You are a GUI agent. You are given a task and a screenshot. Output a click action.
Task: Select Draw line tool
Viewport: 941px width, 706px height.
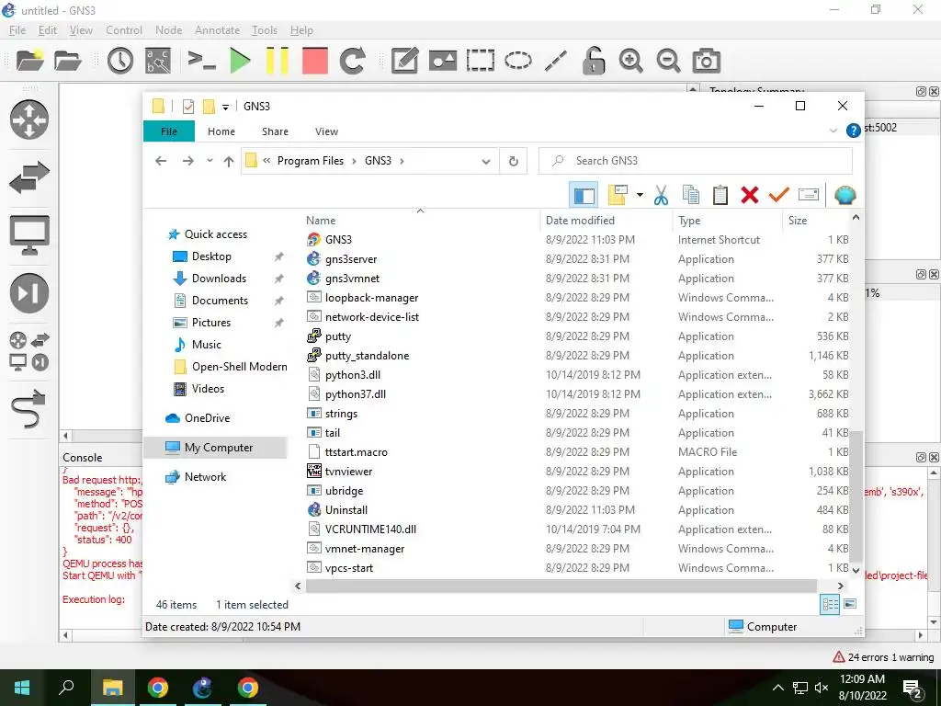point(556,61)
